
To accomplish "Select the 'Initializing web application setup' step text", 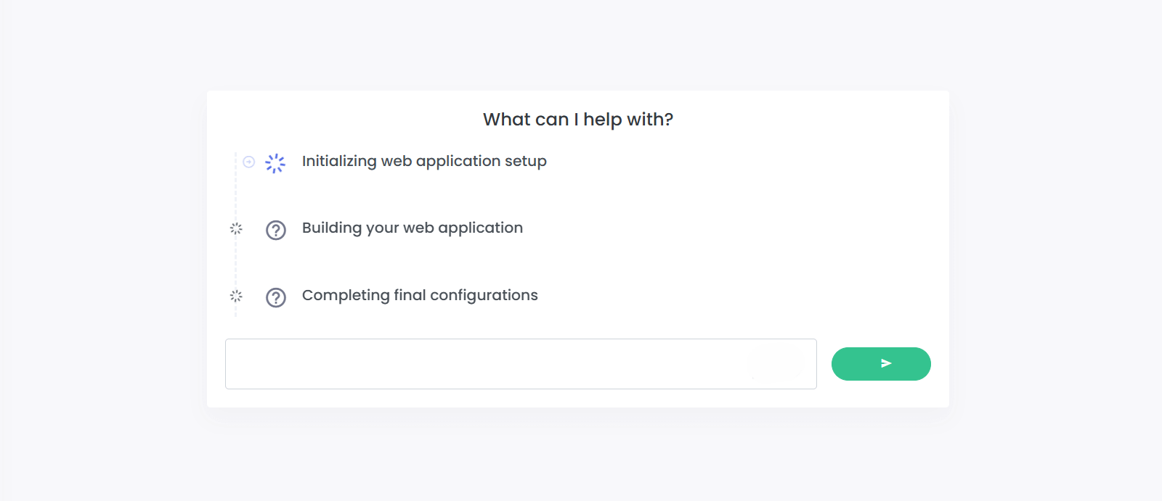I will pos(424,161).
